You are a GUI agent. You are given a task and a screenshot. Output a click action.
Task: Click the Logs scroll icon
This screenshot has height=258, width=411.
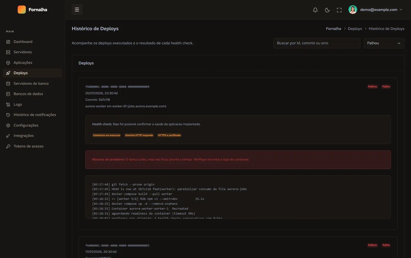pos(8,104)
